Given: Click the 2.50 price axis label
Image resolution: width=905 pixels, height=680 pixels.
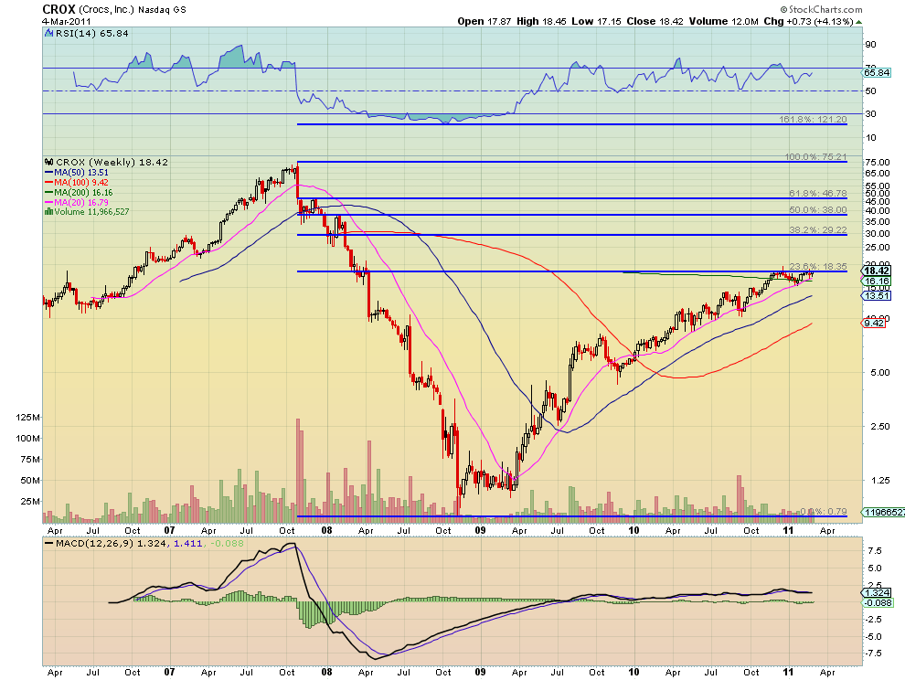Looking at the screenshot, I should pyautogui.click(x=879, y=426).
